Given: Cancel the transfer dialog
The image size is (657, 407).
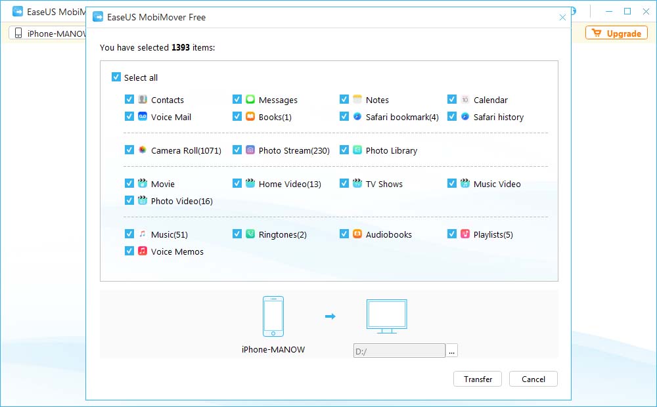Looking at the screenshot, I should point(533,379).
